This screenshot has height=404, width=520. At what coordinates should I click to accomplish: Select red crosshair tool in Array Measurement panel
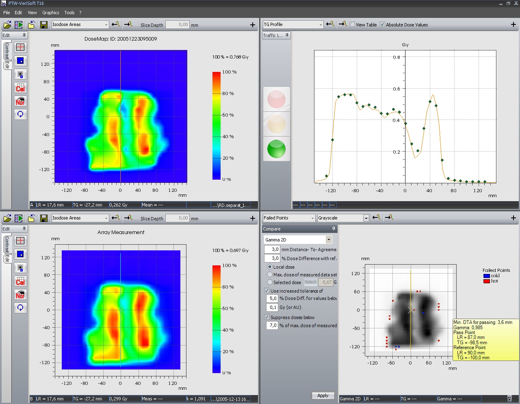pyautogui.click(x=20, y=241)
